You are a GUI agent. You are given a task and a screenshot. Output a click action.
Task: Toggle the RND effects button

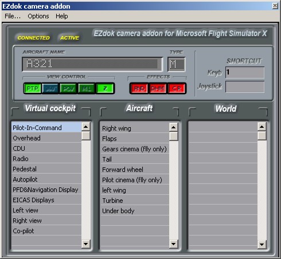[x=139, y=88]
